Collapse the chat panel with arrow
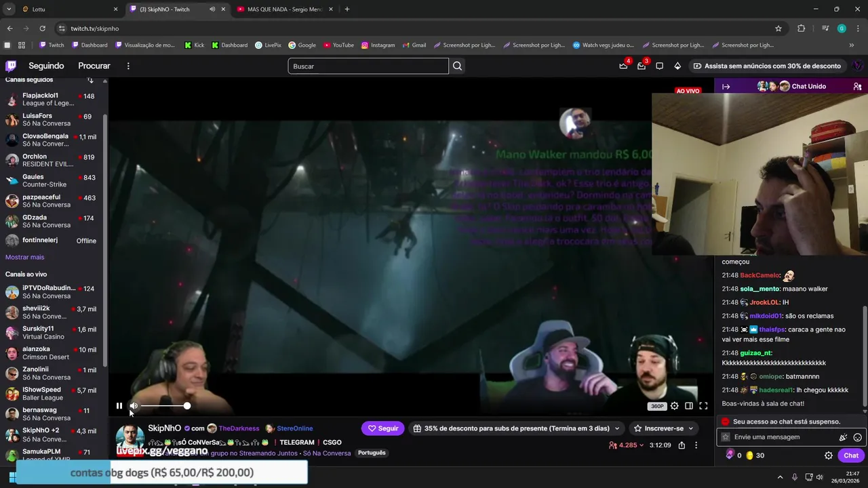 point(726,86)
